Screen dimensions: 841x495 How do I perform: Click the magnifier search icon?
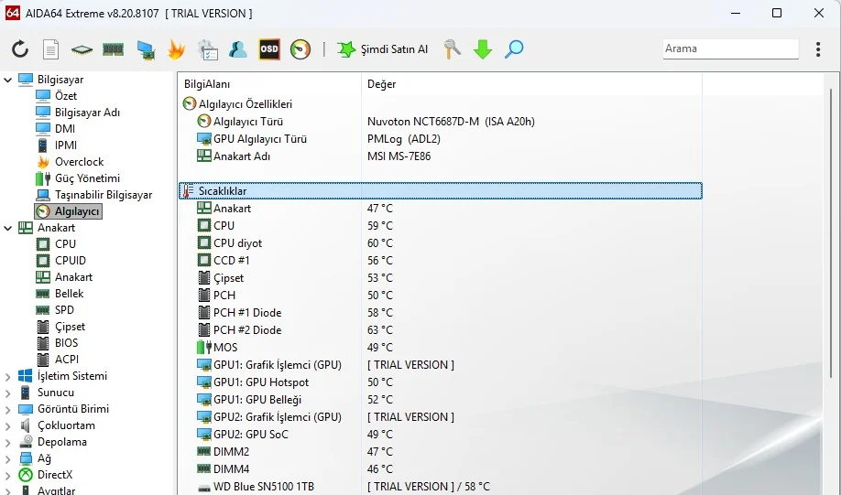tap(514, 49)
